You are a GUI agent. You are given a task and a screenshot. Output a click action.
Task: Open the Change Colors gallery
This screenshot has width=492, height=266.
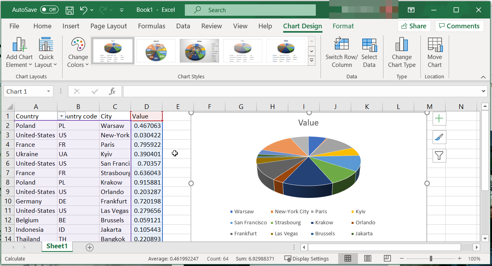tap(77, 51)
